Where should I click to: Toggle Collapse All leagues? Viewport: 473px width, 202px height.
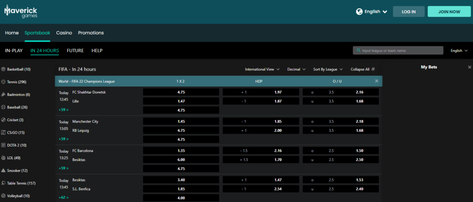click(x=362, y=69)
